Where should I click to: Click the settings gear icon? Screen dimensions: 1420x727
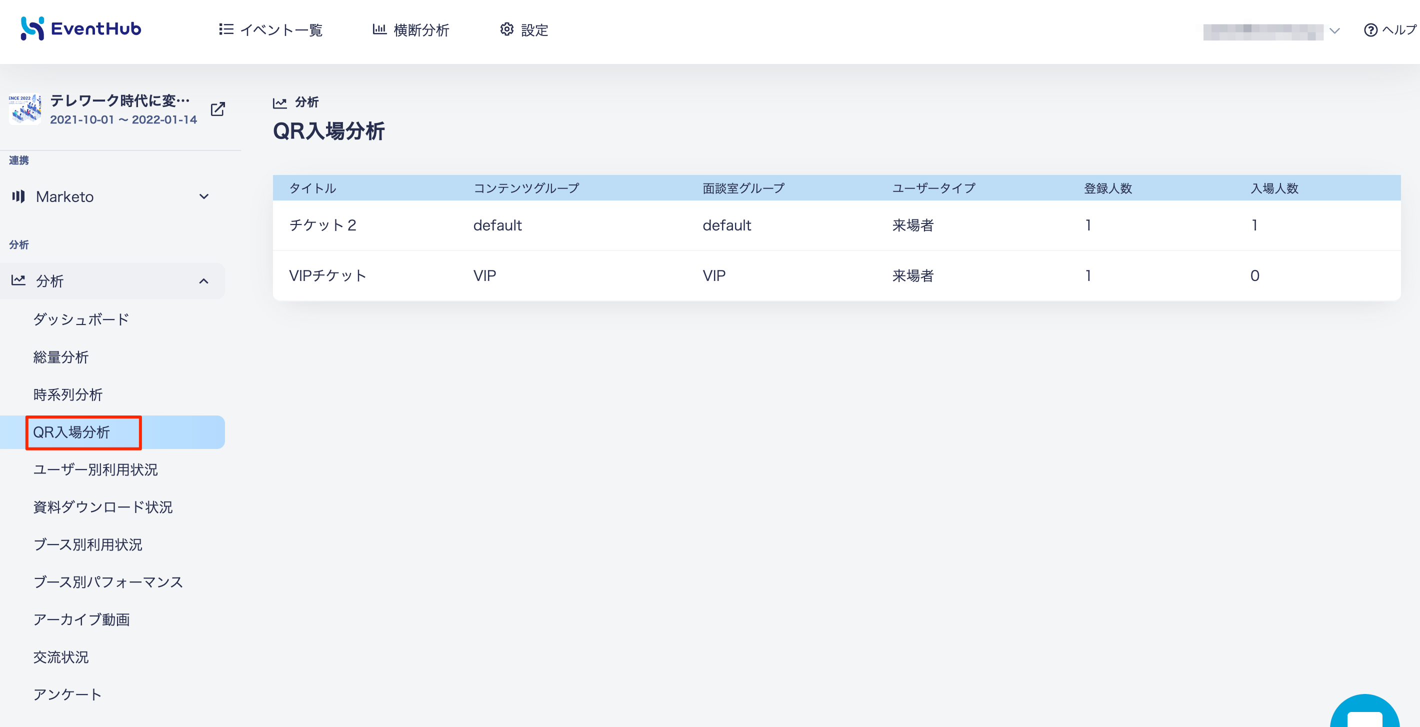click(x=506, y=29)
